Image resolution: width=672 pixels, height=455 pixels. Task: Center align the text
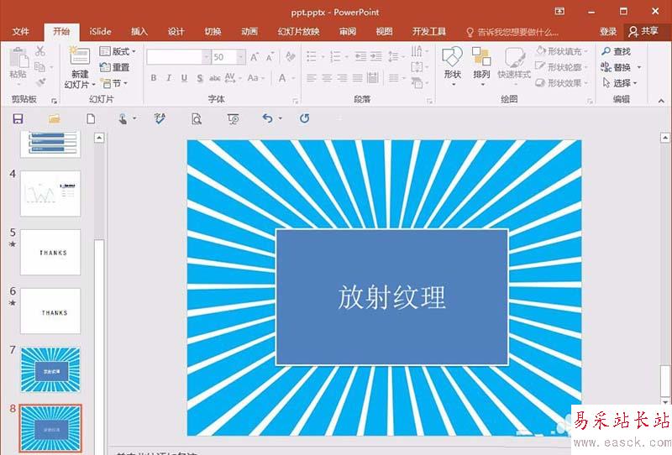(327, 78)
